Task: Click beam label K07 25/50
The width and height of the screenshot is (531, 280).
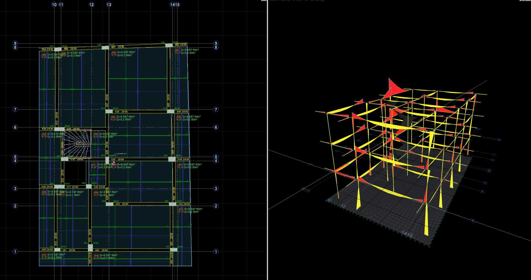Action: pyautogui.click(x=118, y=47)
